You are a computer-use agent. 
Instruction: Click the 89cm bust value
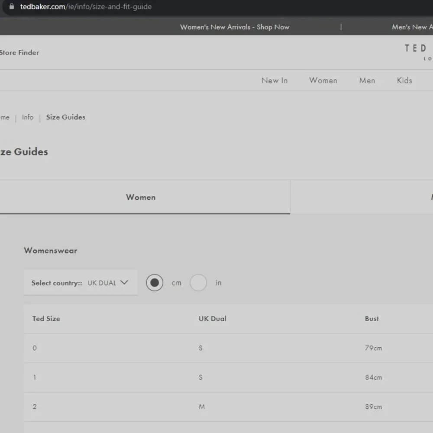tap(373, 407)
